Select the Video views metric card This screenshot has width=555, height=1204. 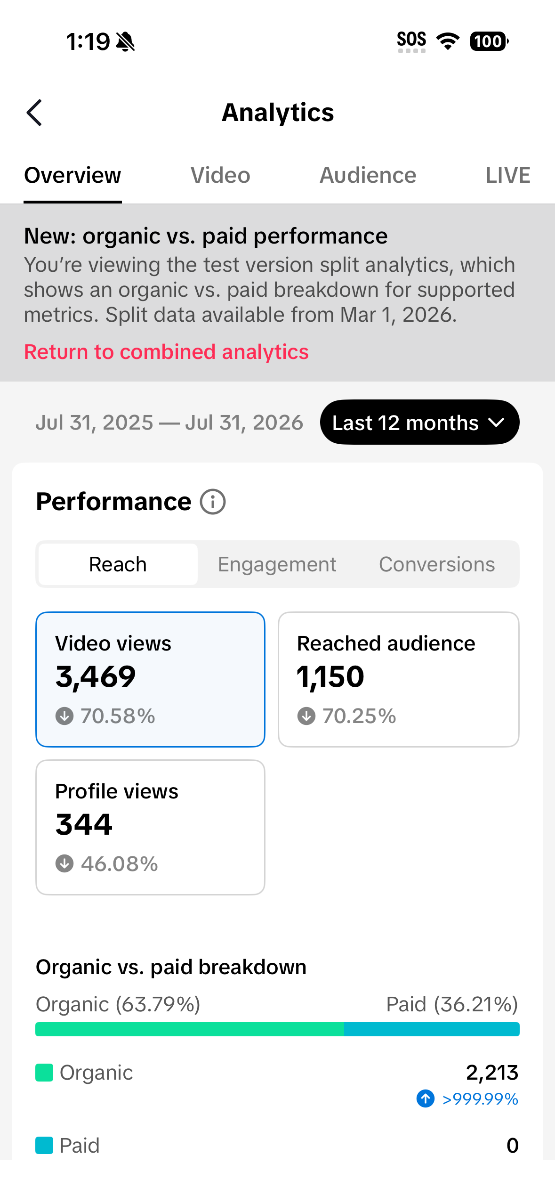150,679
